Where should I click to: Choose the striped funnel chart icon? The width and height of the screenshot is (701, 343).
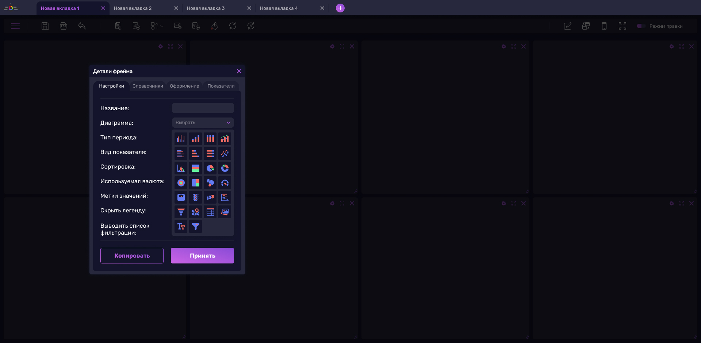tap(181, 212)
